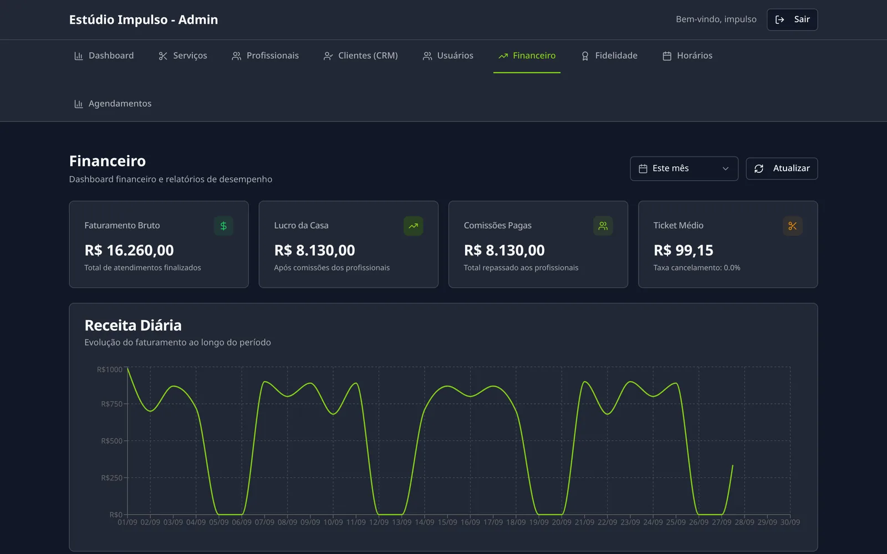Click the logout arrow icon beside Sair
Viewport: 887px width, 554px height.
780,19
